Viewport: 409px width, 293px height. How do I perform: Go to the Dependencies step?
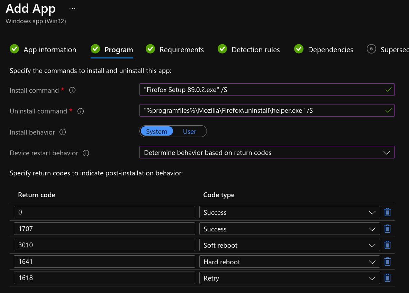[x=330, y=49]
